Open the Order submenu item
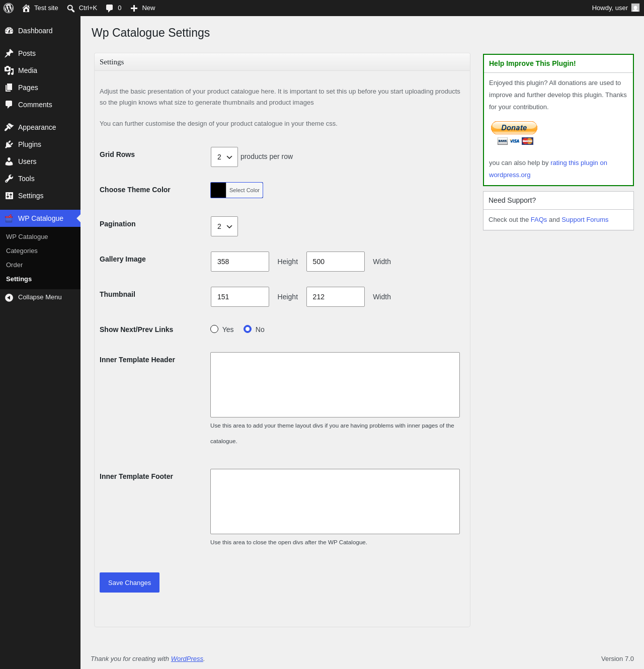 [14, 265]
